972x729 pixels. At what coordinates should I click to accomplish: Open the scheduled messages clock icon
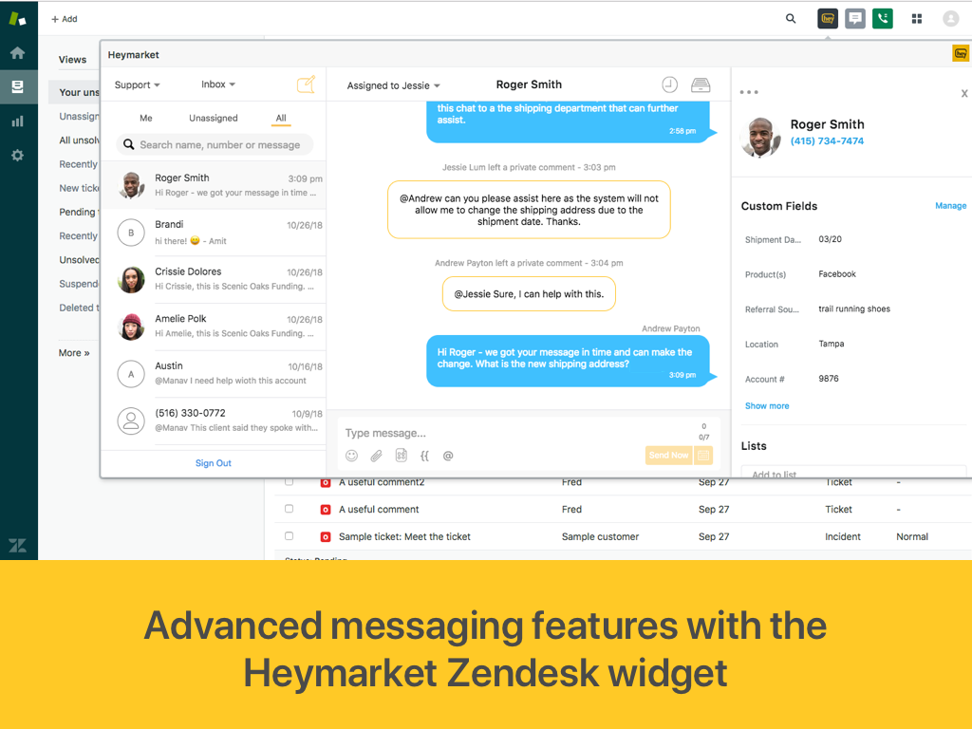(x=669, y=84)
